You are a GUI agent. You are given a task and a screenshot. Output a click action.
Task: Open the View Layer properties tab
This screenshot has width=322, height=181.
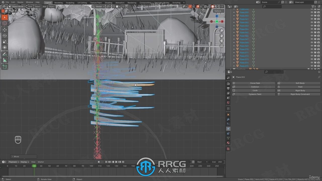click(x=228, y=93)
